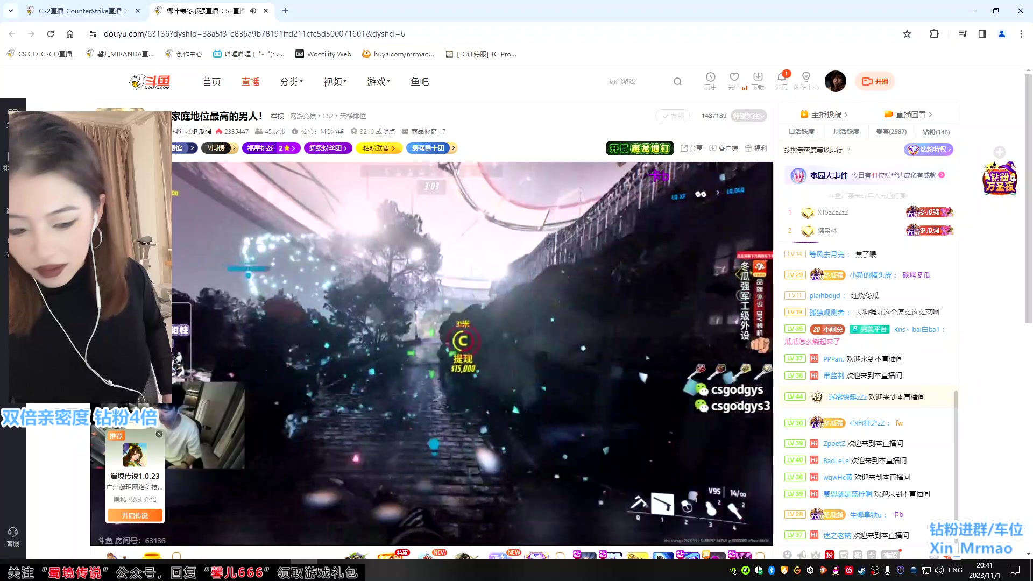Click the search magnifier icon

(677, 82)
